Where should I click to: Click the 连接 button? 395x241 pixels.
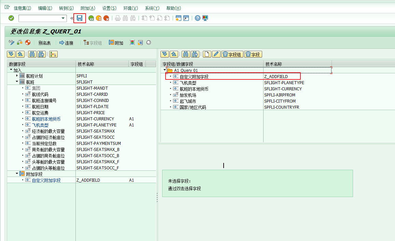[x=66, y=43]
